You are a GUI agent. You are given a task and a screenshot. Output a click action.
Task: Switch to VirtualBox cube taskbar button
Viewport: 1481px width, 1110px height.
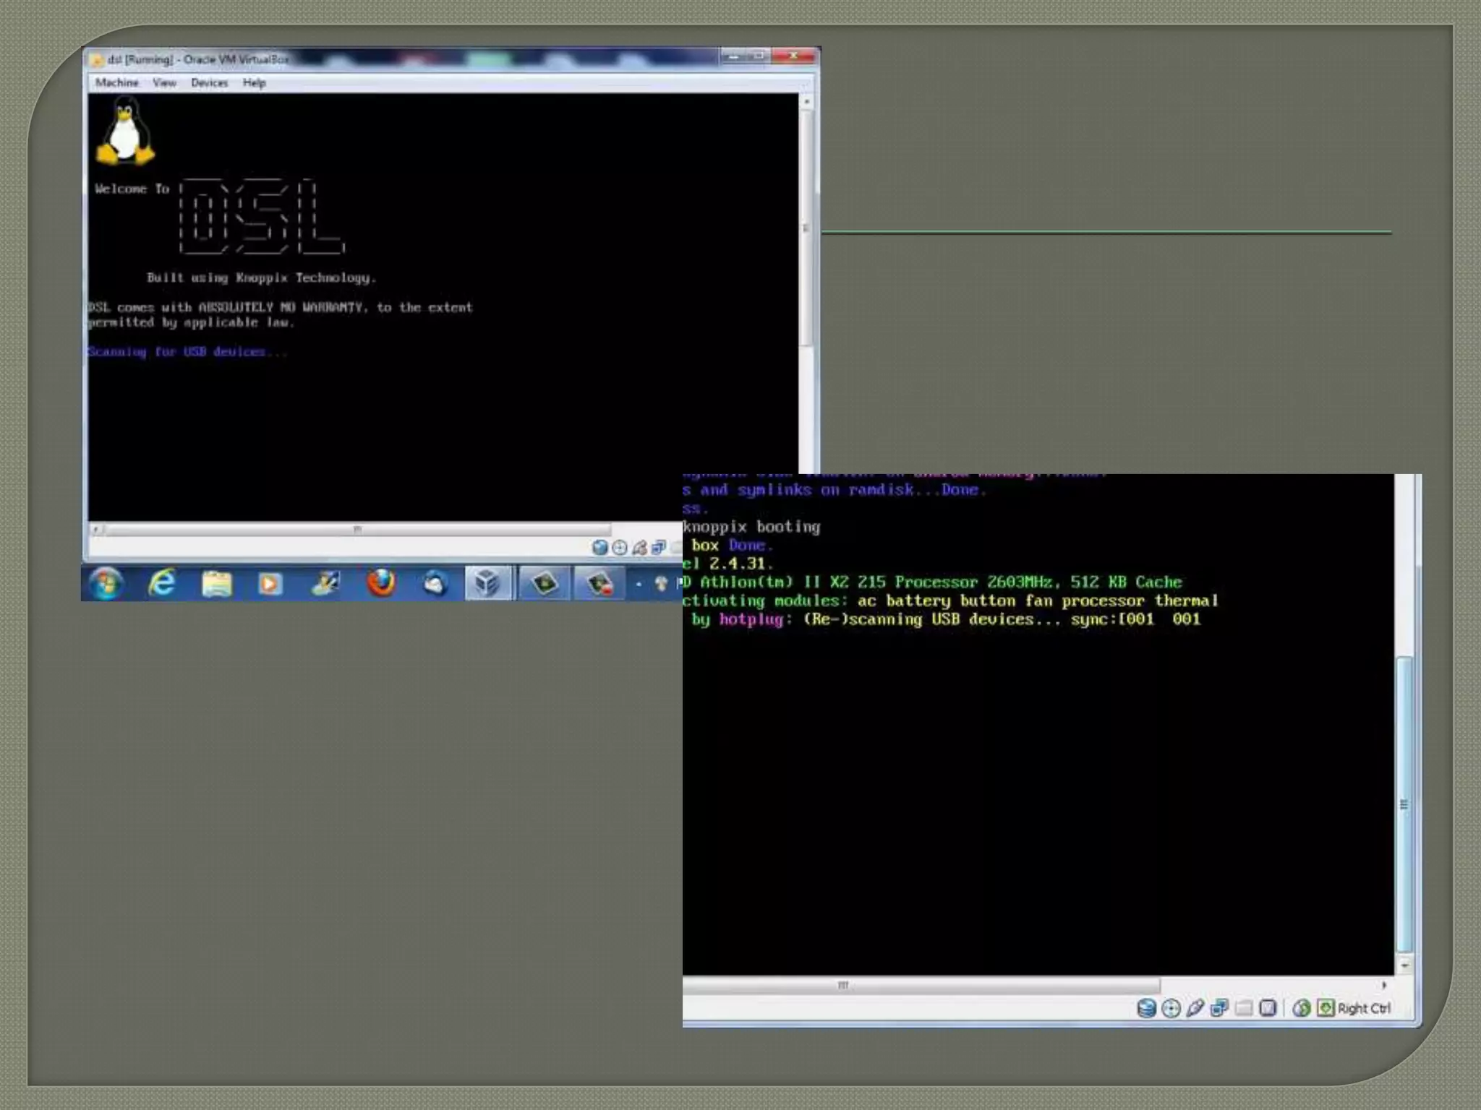click(487, 583)
